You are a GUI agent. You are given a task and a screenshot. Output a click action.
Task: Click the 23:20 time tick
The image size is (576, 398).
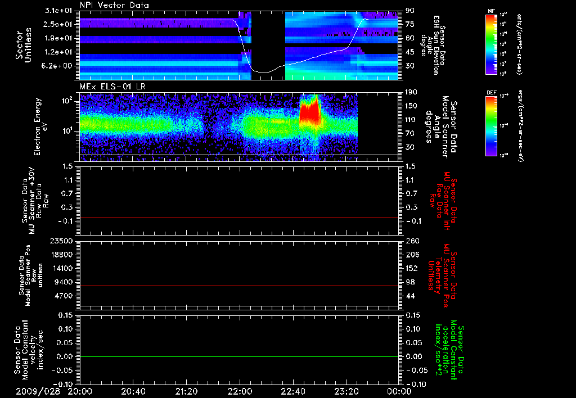pos(346,391)
